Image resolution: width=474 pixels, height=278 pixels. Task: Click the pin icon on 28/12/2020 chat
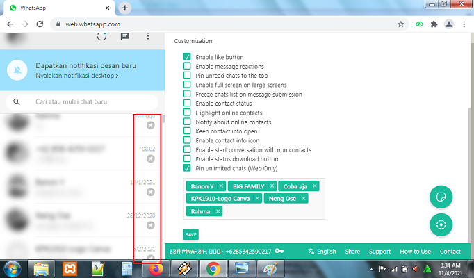pos(151,225)
